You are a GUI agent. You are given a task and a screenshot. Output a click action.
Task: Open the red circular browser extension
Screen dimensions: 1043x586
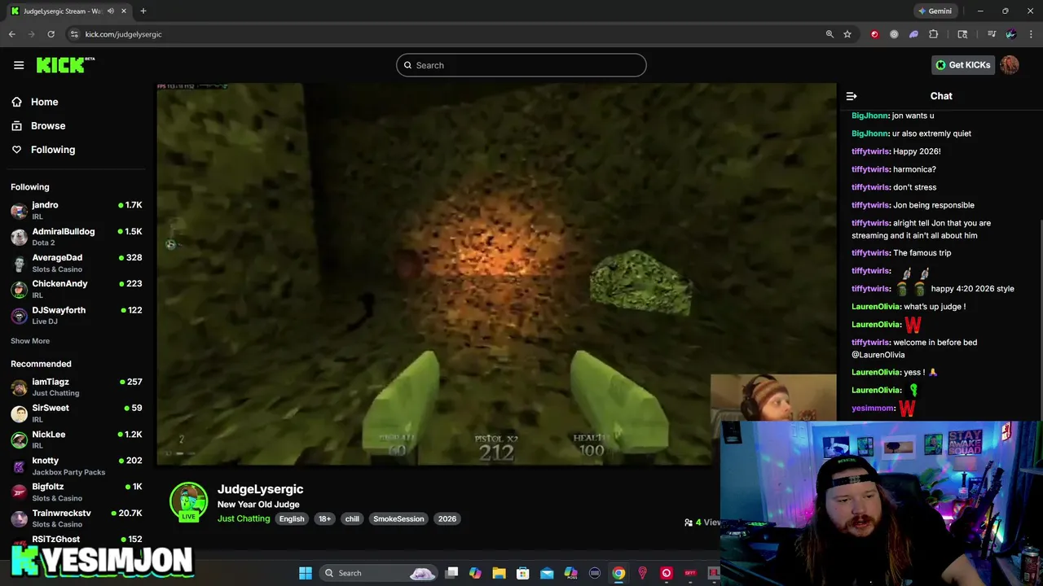point(874,34)
